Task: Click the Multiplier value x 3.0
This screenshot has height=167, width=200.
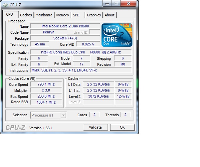Action: (x=46, y=90)
